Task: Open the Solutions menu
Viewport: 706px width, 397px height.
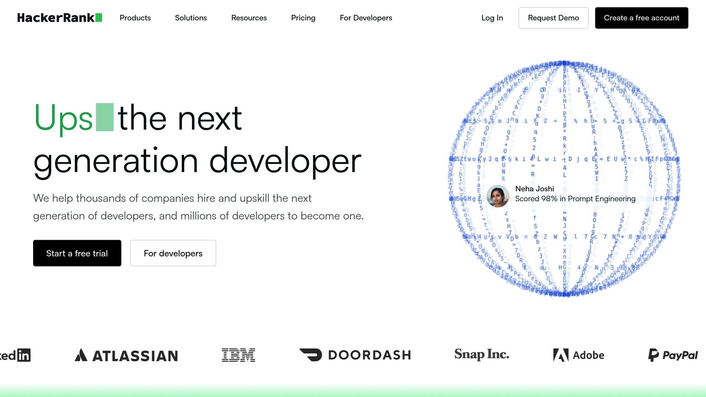Action: 191,18
